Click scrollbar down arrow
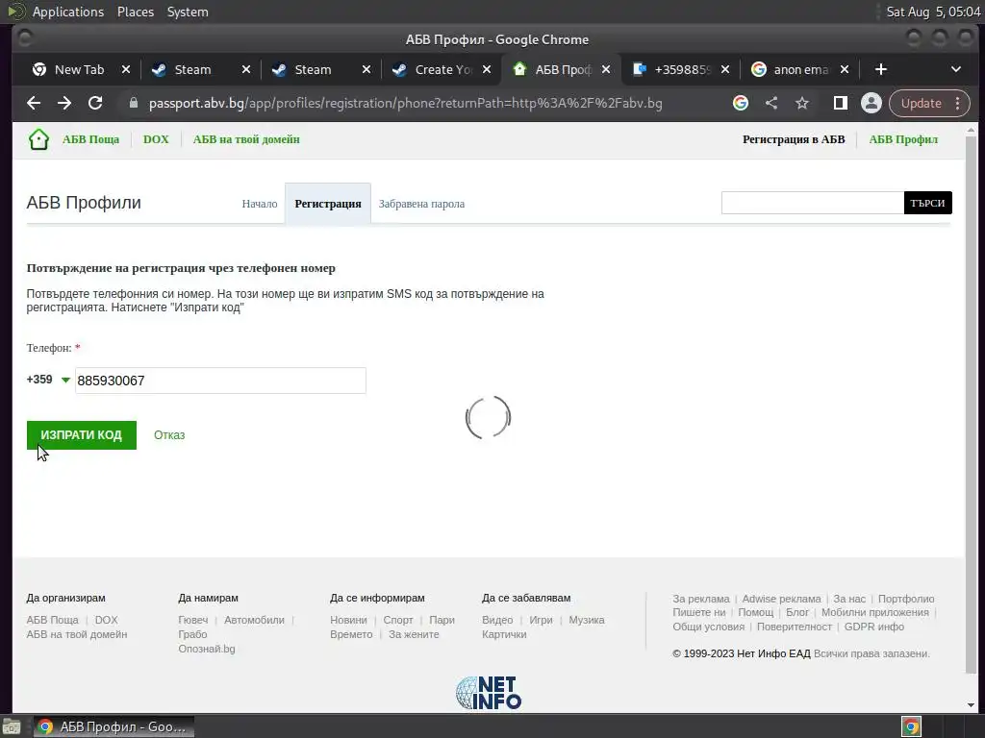The width and height of the screenshot is (985, 738). 972,704
